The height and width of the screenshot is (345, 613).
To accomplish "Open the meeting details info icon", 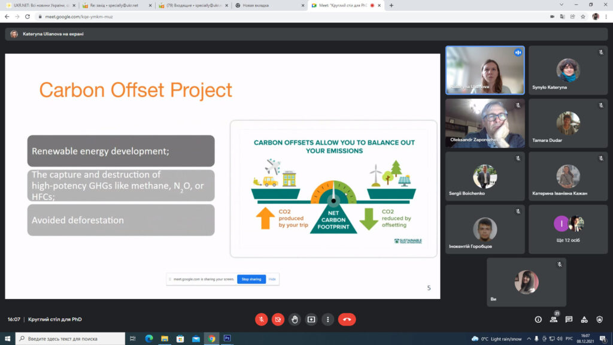I will [538, 320].
